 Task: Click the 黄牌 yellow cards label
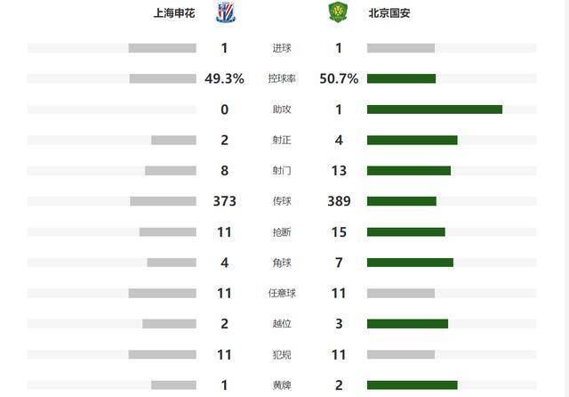[281, 385]
